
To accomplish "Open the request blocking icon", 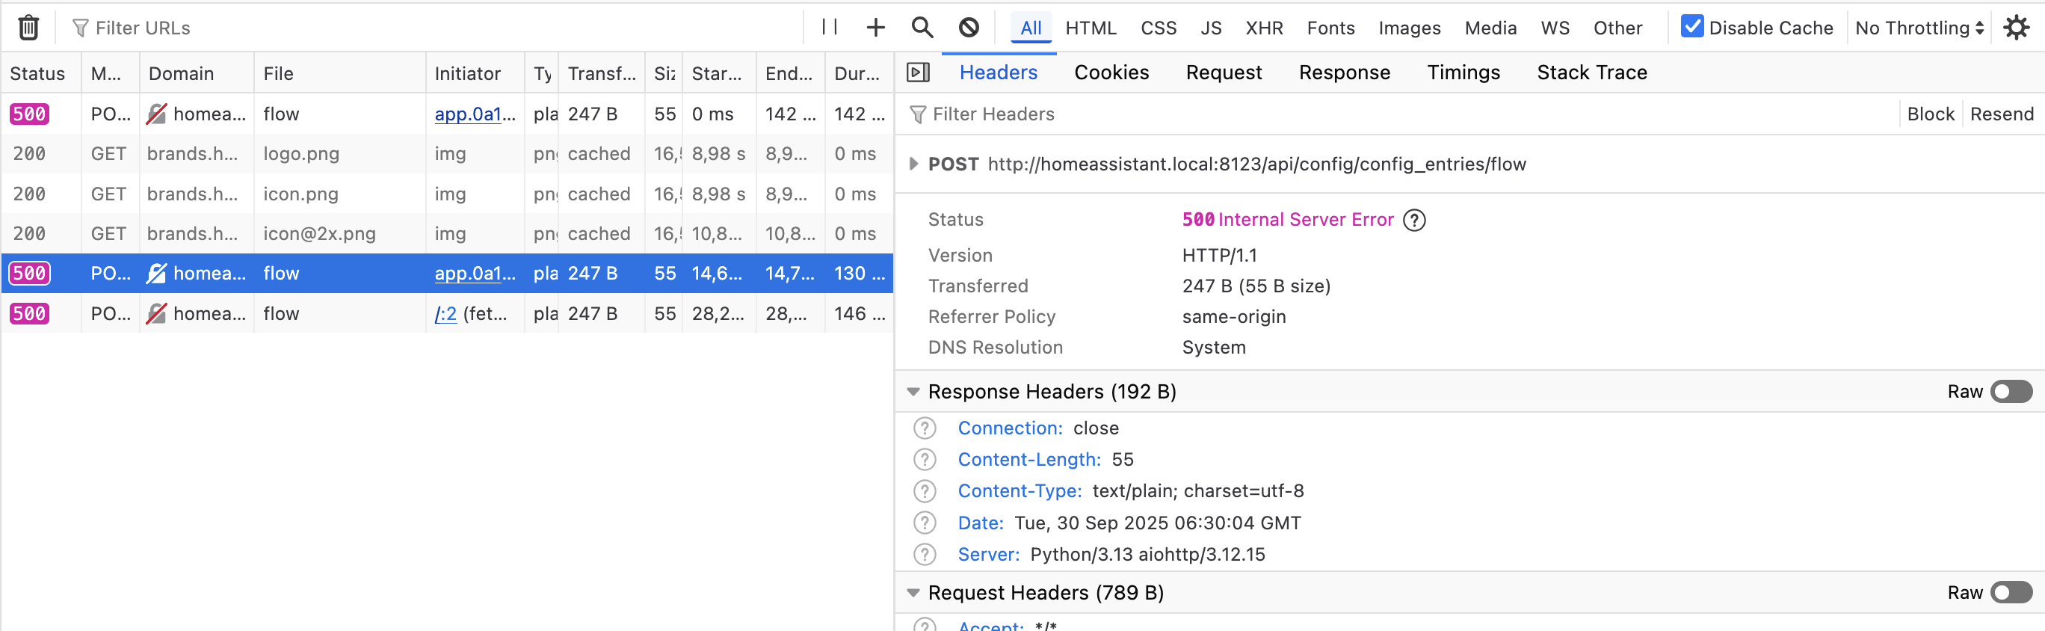I will tap(968, 28).
